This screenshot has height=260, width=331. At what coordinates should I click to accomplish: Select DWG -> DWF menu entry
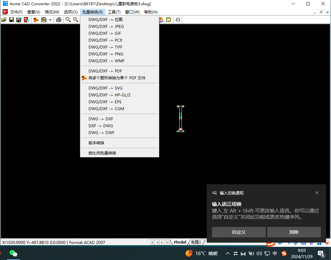[120, 133]
